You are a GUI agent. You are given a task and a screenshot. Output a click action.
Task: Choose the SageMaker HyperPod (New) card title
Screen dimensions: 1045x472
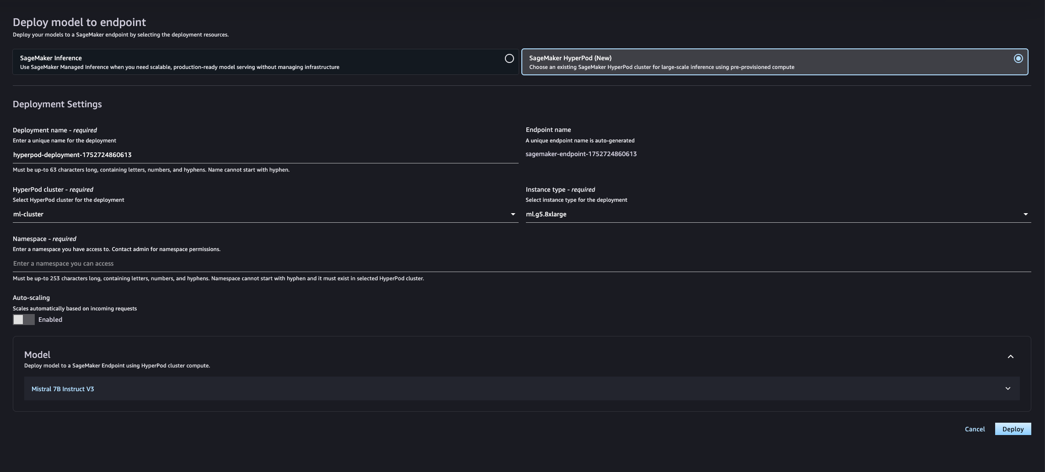click(x=570, y=58)
